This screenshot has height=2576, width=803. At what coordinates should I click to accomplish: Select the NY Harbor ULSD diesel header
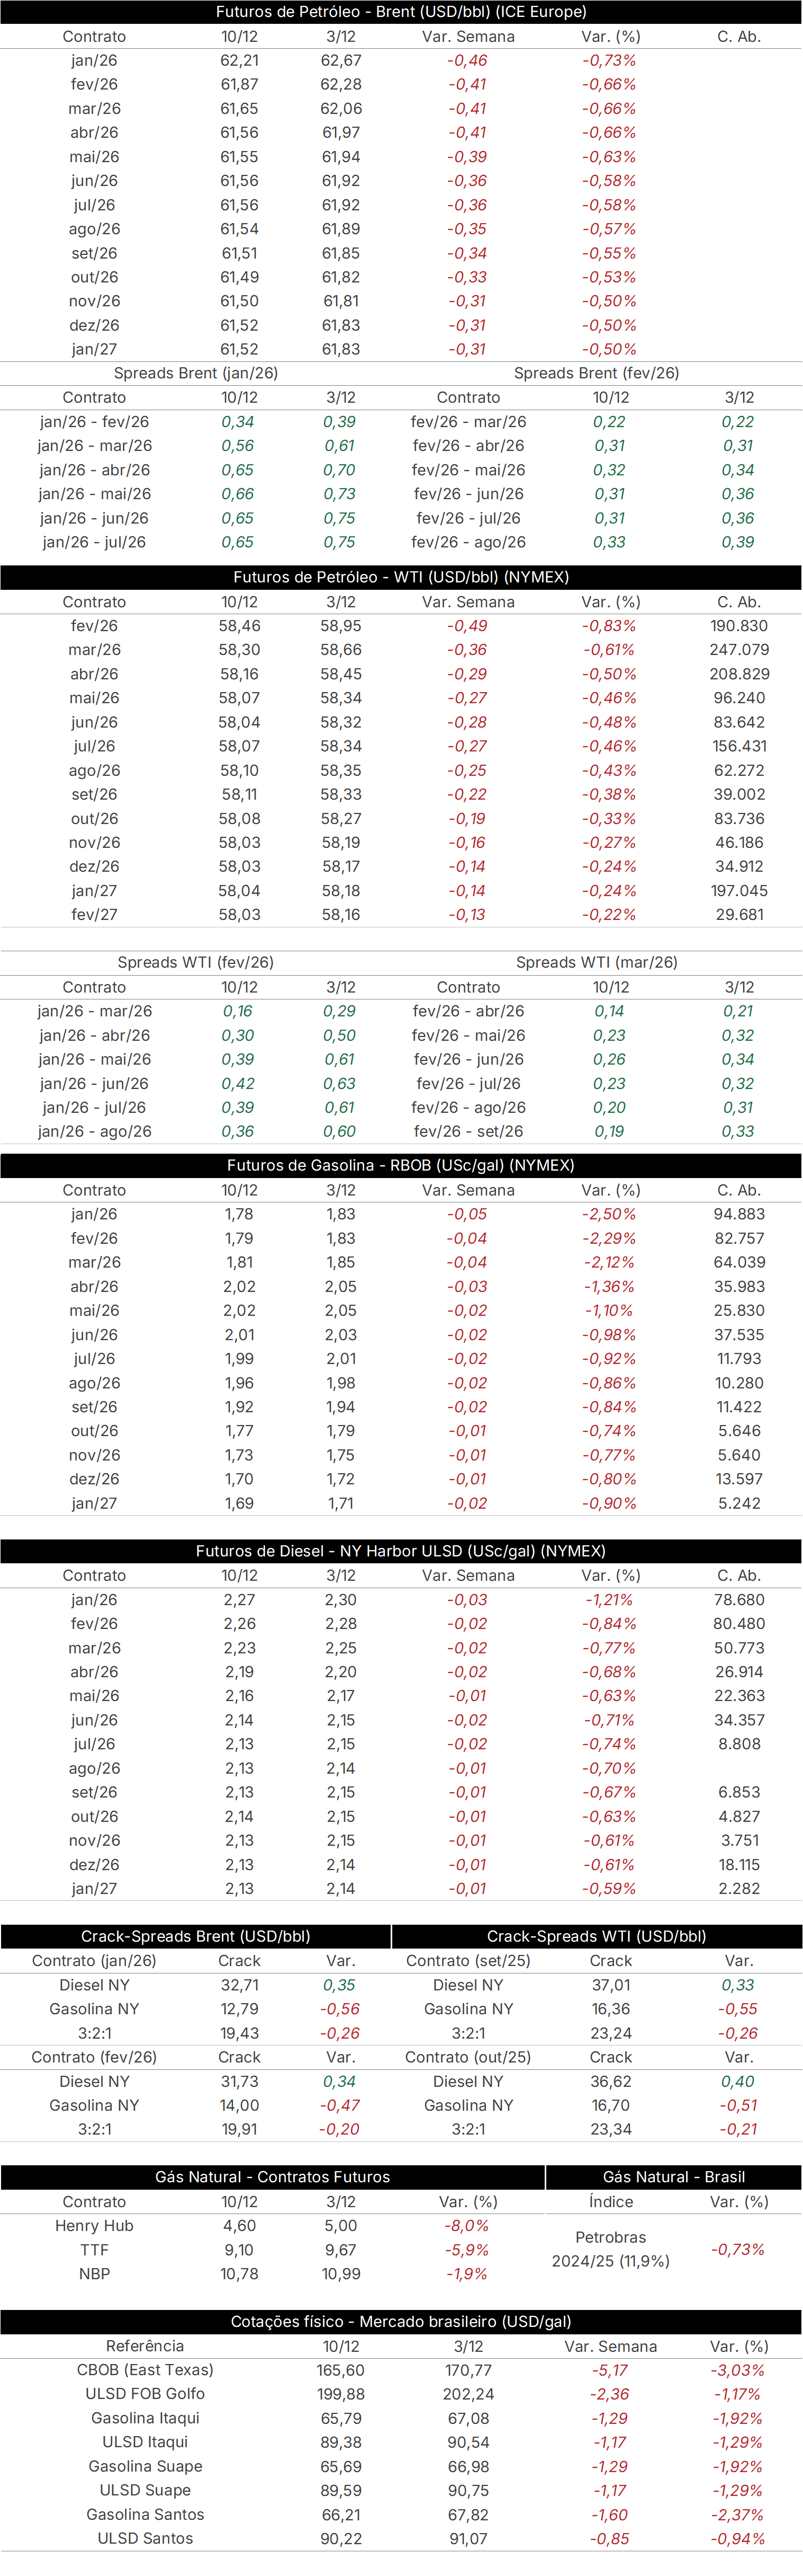point(401,1551)
